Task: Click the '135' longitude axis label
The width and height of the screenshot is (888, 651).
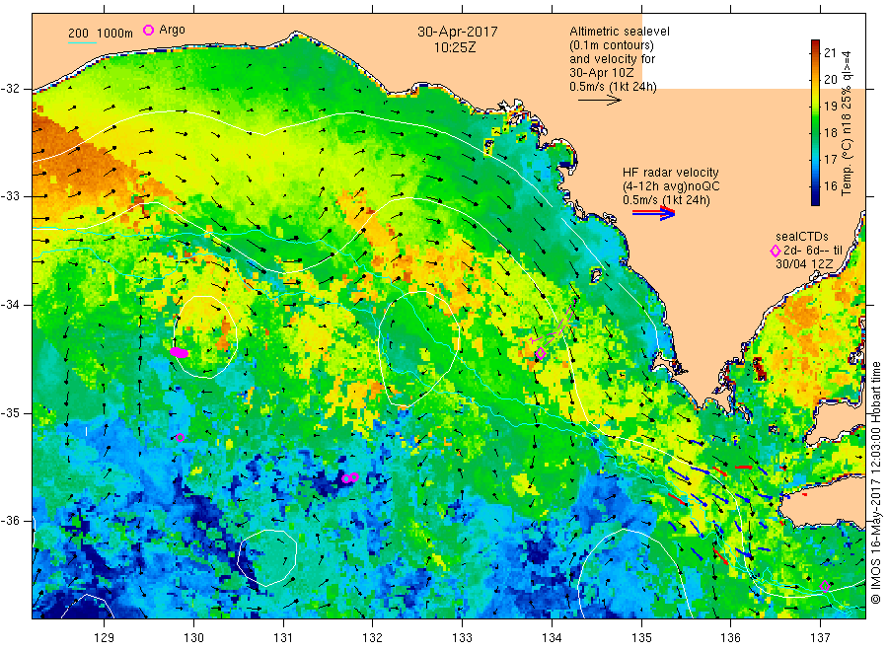Action: (641, 638)
